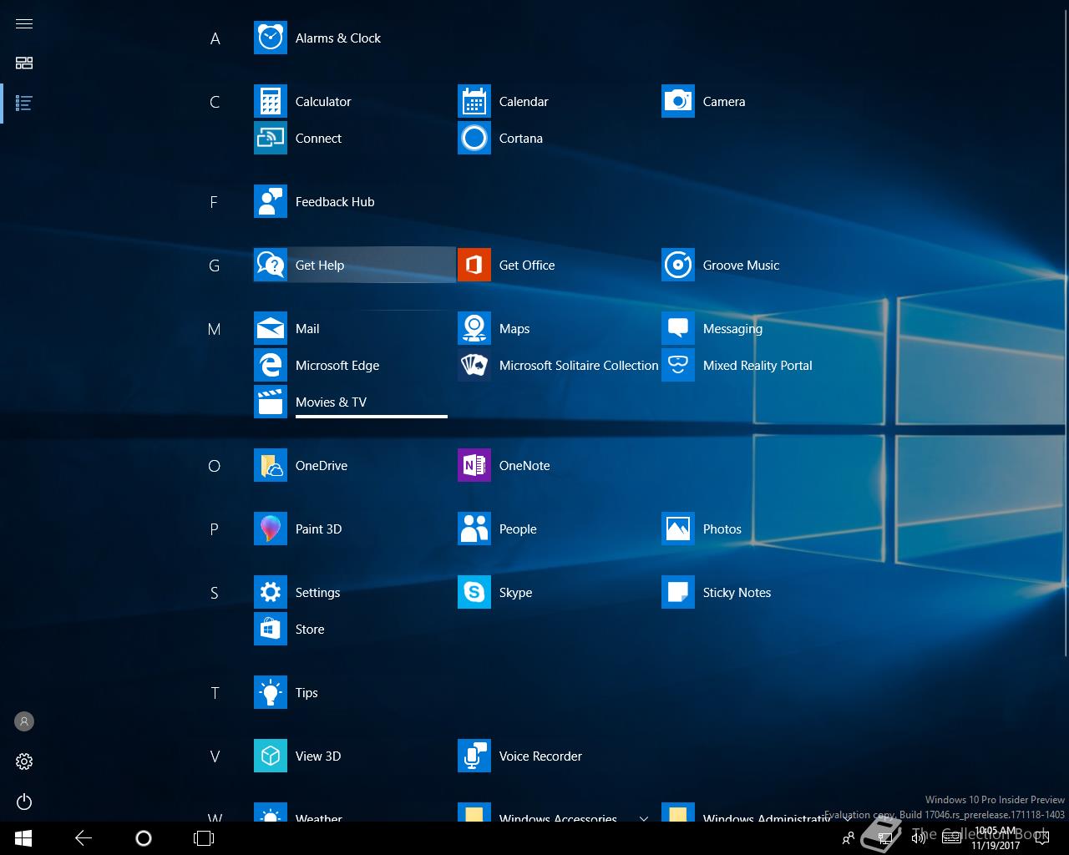Expand the hamburger menu at top left
Viewport: 1069px width, 855px height.
point(24,23)
